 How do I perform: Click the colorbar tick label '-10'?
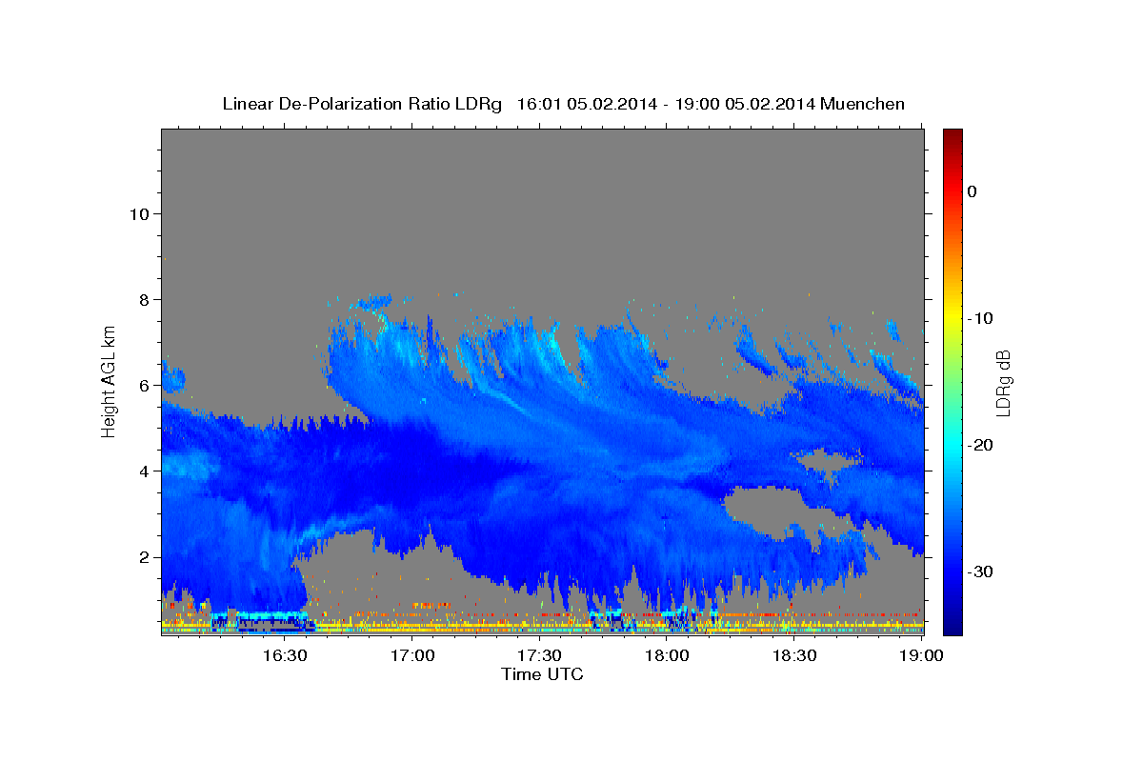[981, 318]
